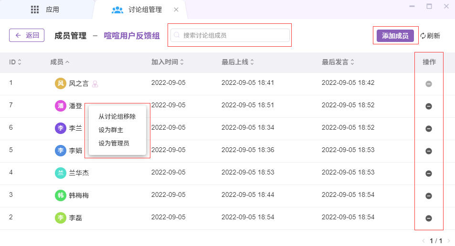The width and height of the screenshot is (455, 246).
Task: Click the remove icon in 韩梅梅 row
Action: coord(429,196)
